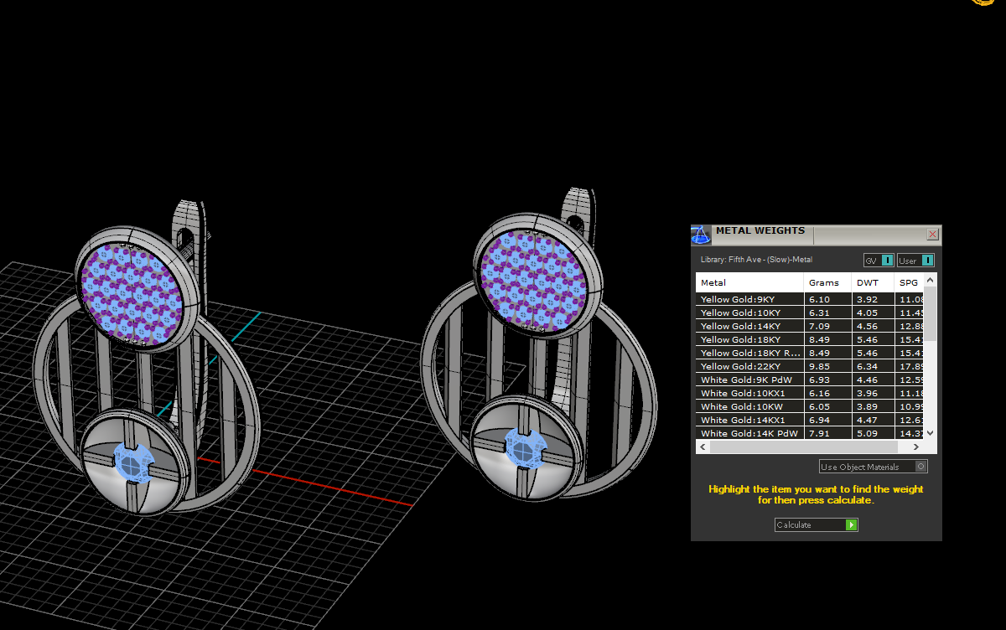Sort by the Metal column header
Image resolution: width=1006 pixels, height=630 pixels.
749,283
